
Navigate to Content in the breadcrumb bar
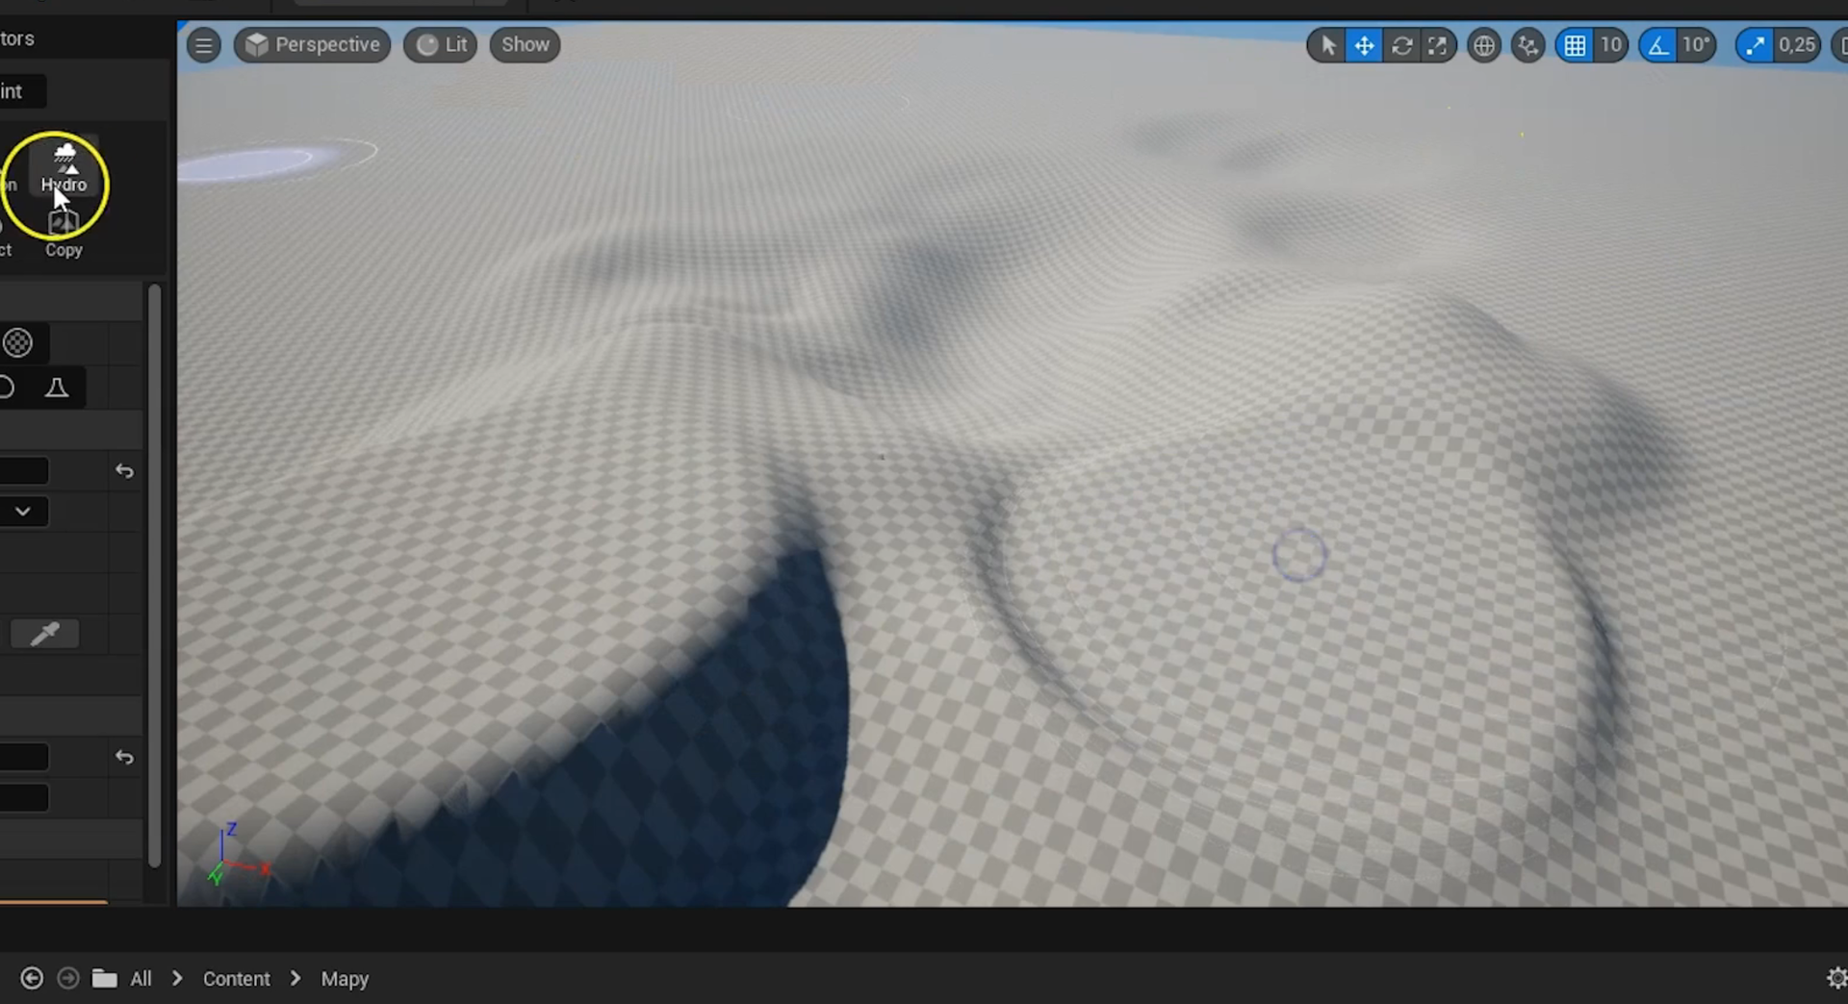[236, 978]
